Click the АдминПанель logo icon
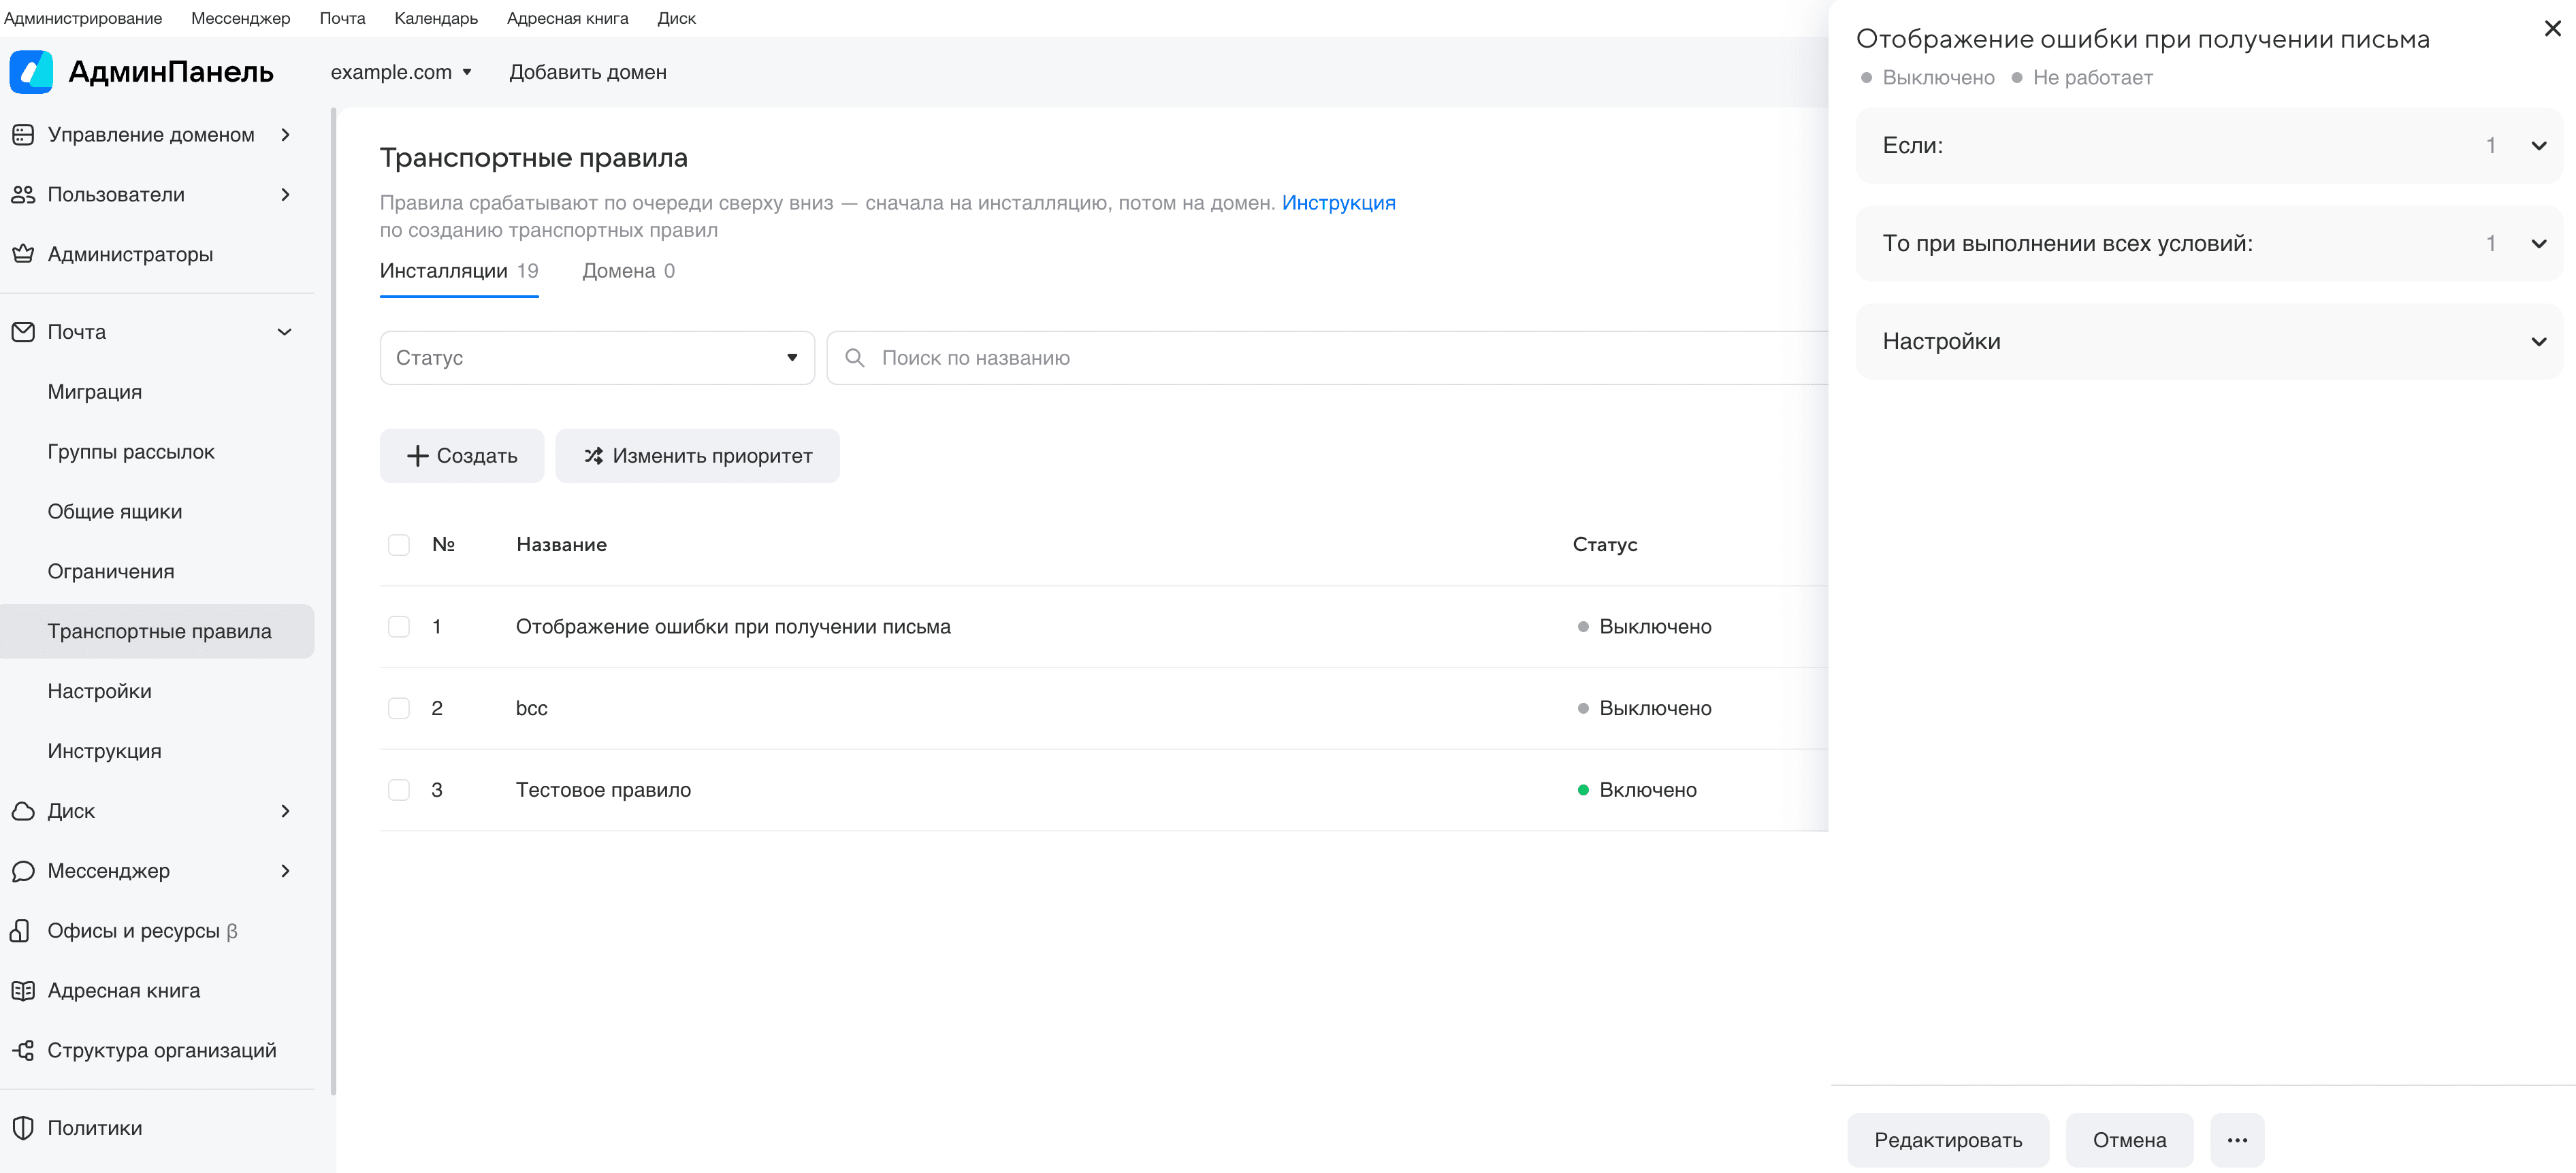 click(31, 72)
